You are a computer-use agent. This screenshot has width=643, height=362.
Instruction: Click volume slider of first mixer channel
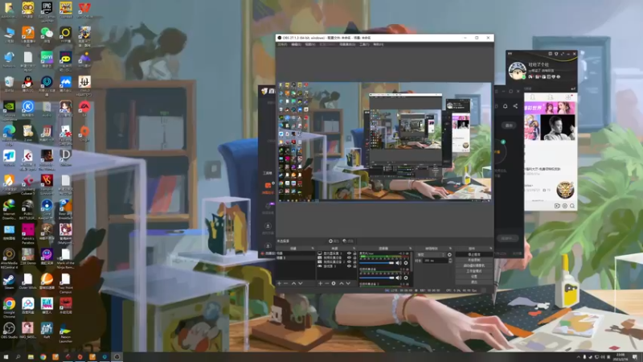376,263
